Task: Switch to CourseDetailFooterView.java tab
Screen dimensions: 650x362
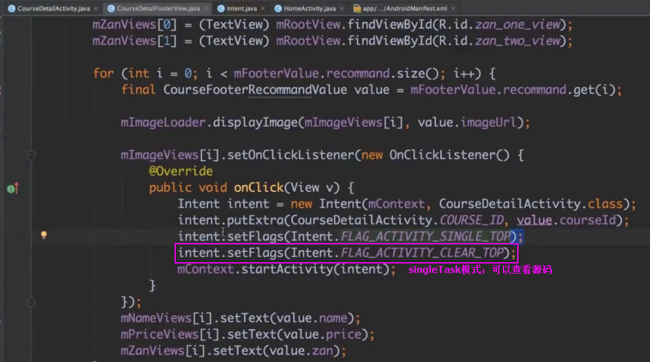Action: tap(158, 8)
